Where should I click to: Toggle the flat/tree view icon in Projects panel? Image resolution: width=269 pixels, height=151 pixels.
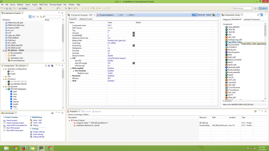tap(30, 17)
